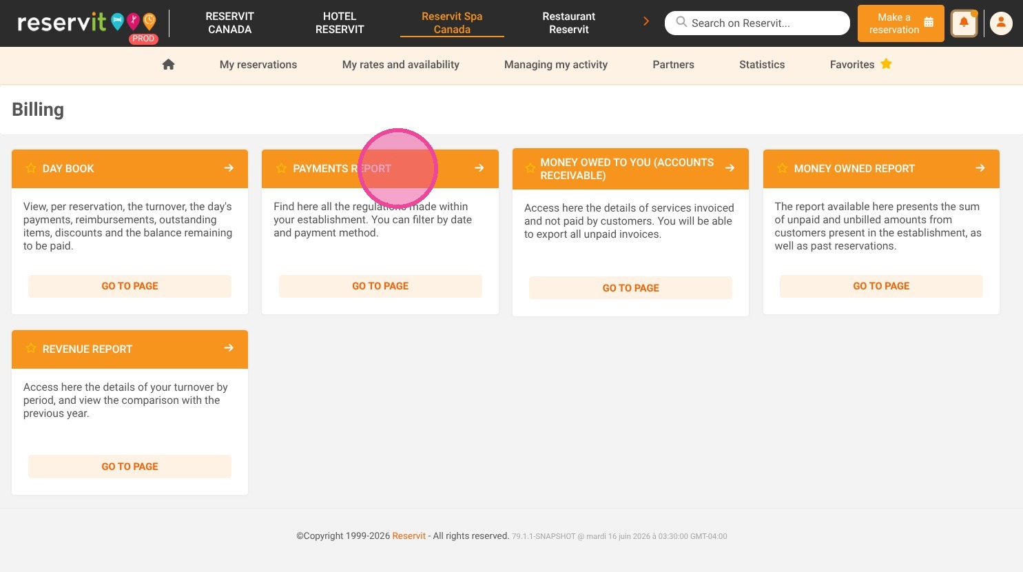
Task: Open the notifications bell icon
Action: tap(964, 23)
